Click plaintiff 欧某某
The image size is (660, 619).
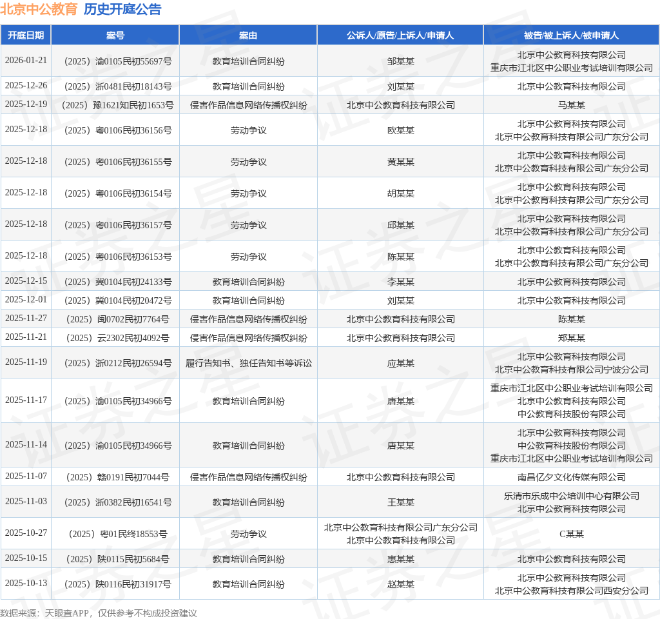[401, 130]
